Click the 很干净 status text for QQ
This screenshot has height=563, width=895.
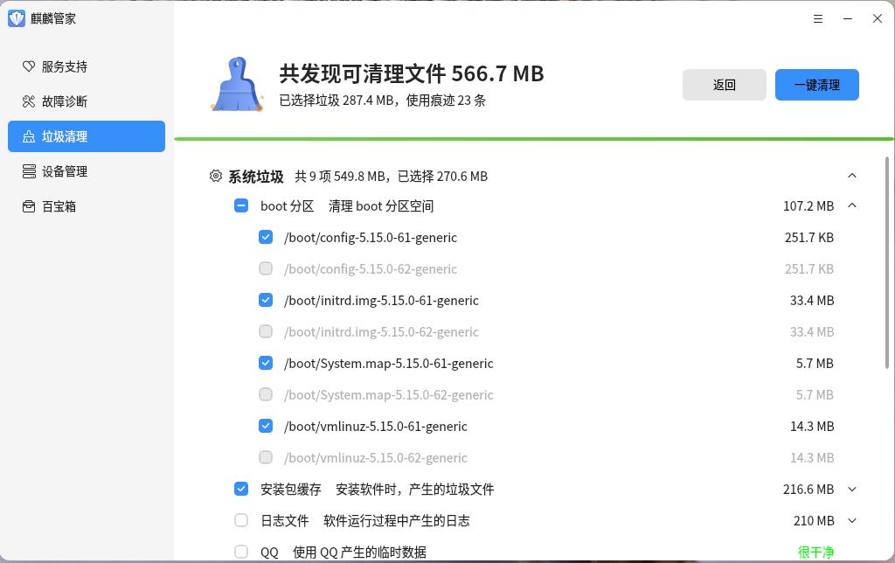coord(815,553)
